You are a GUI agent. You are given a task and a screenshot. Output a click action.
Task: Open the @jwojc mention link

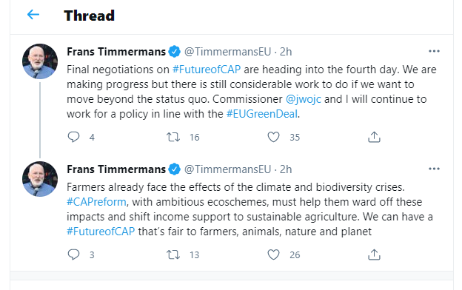(304, 99)
